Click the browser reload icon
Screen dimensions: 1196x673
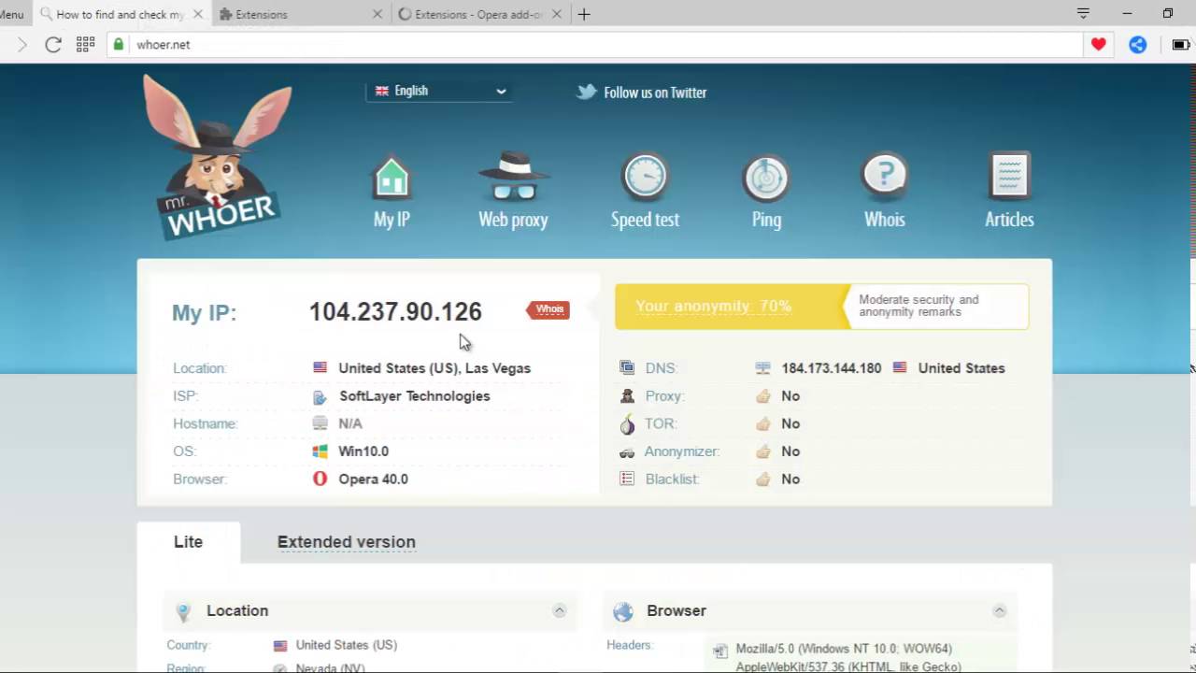click(x=53, y=44)
